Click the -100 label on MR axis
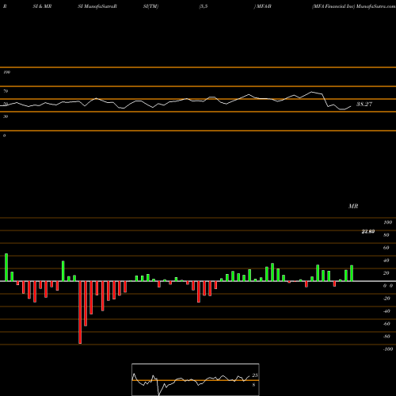The image size is (396, 396). (387, 349)
